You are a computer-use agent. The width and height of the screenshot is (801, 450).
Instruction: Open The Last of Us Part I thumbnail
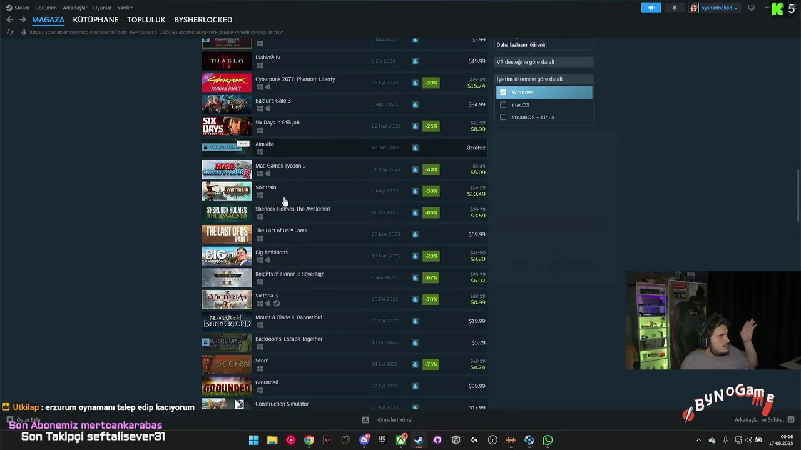pos(227,234)
